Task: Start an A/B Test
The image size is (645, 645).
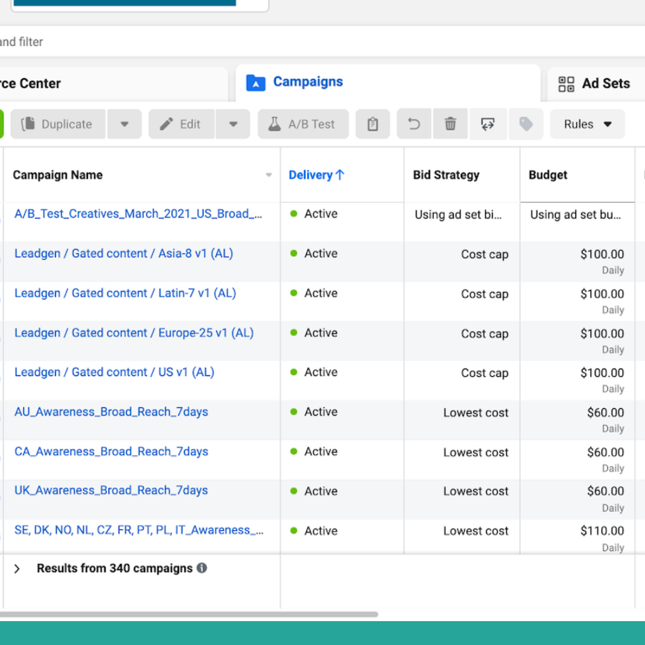Action: [303, 124]
